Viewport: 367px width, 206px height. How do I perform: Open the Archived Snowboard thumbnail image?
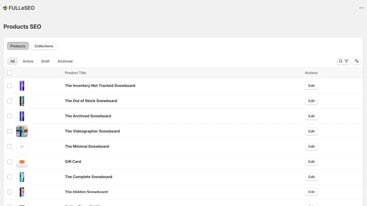22,116
